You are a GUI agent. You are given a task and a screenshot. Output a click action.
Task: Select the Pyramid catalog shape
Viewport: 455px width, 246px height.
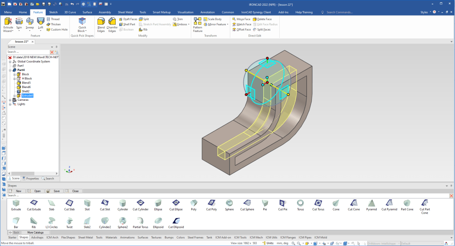point(371,204)
